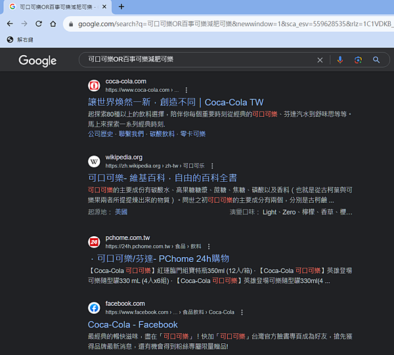Screen dimensions: 394x355
Task: Click the wikipedia.org site name text
Action: click(x=124, y=157)
